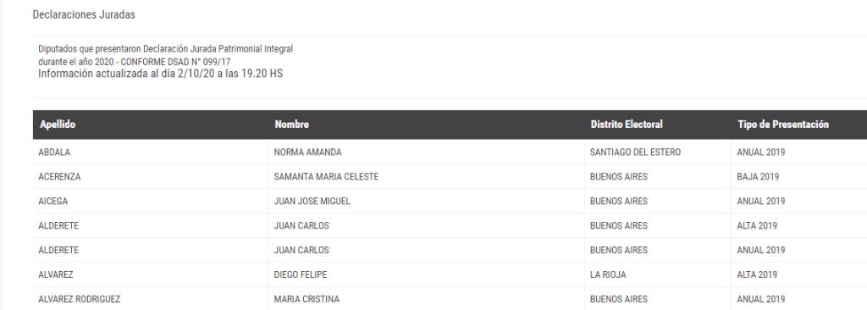Select LA RIOJA district cell
Image resolution: width=867 pixels, height=310 pixels.
click(x=608, y=274)
